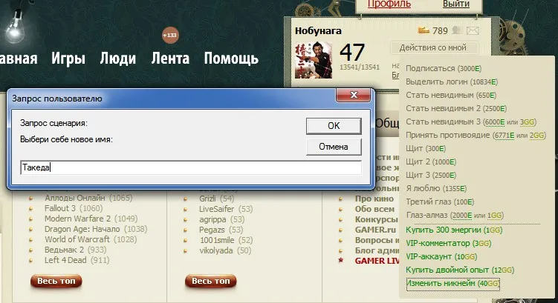This screenshot has height=303, width=558.
Task: Open the World of Warcraft link
Action: pos(77,239)
